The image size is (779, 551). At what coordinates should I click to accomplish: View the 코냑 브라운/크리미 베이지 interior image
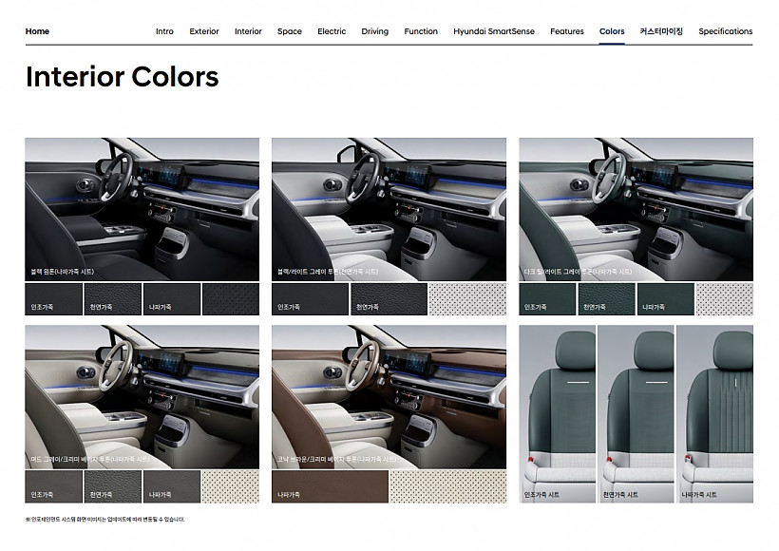(389, 397)
